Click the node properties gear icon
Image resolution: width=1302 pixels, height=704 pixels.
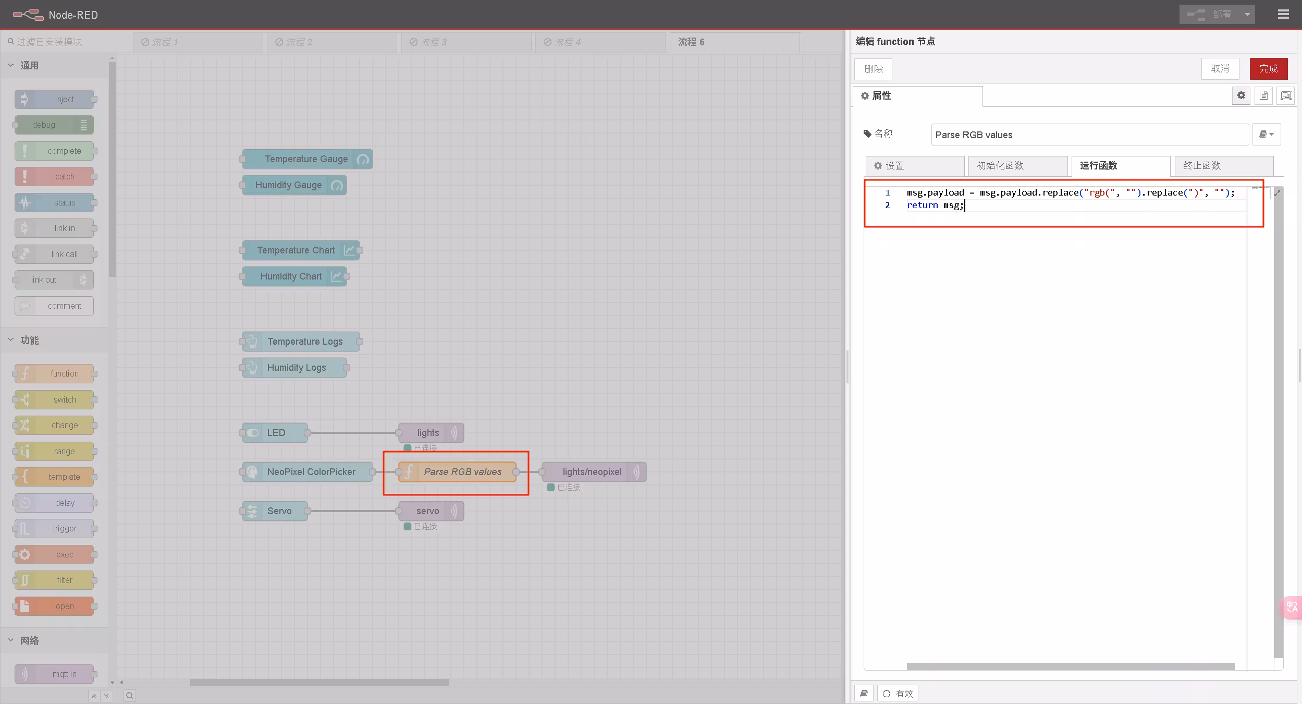[x=1241, y=95]
